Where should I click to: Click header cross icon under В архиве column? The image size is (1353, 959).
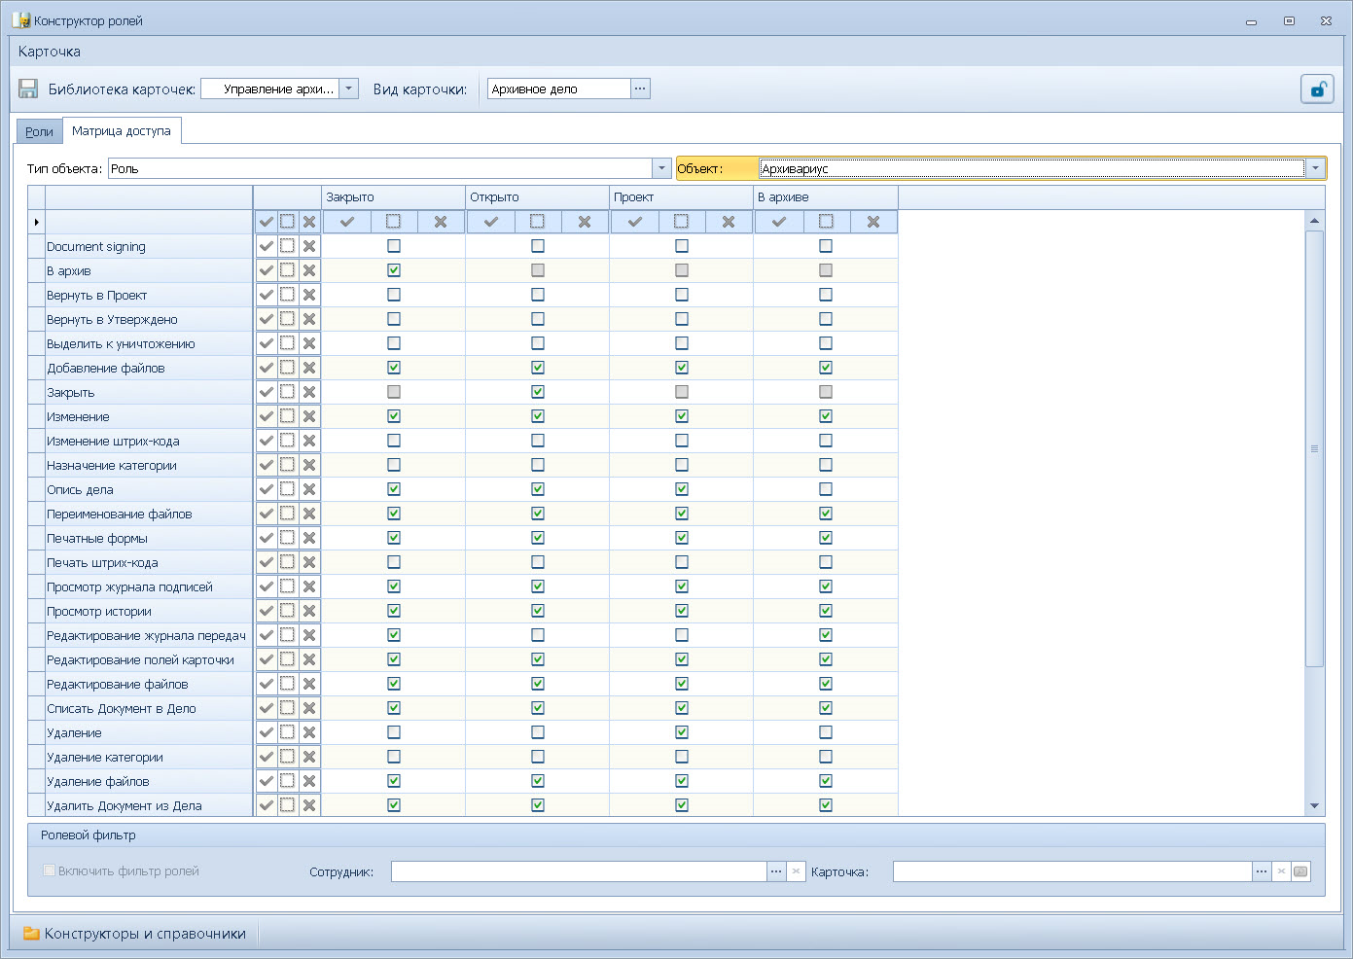tap(872, 222)
